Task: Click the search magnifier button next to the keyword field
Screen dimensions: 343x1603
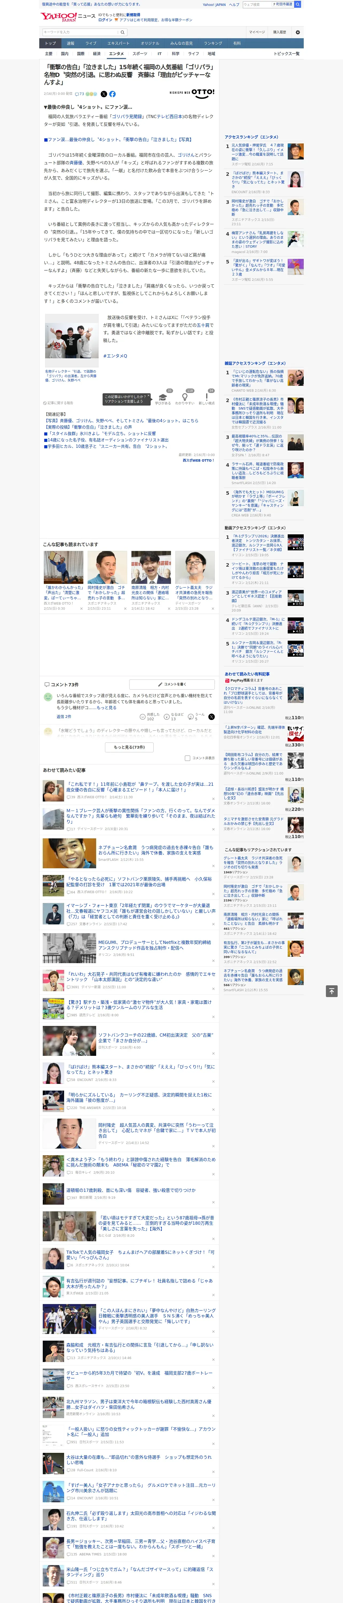Action: coord(123,32)
